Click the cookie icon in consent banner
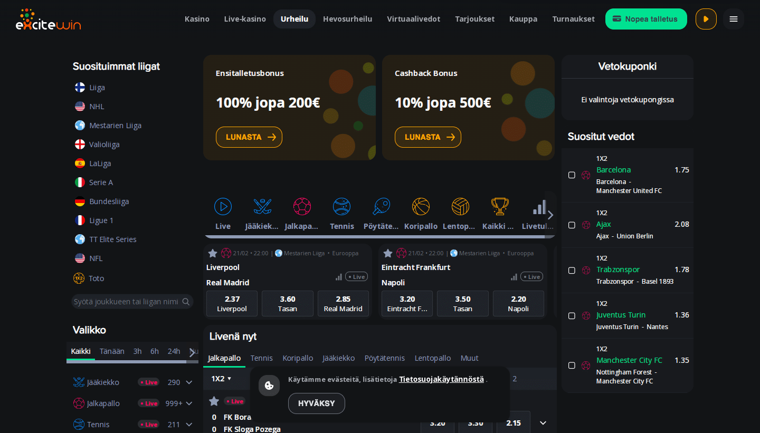 (x=269, y=386)
